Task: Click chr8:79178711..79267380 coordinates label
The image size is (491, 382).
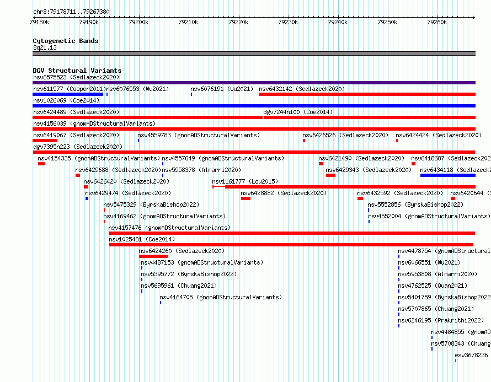Action: pos(71,12)
